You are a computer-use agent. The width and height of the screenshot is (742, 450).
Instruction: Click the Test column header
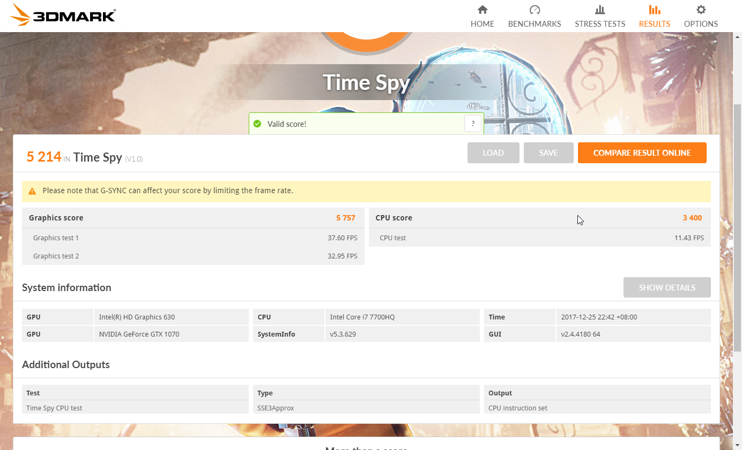[x=33, y=393]
